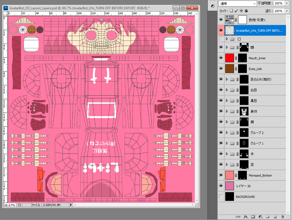Viewport: 292px width, 220px height.
Task: Create a new layer group
Action: pos(268,217)
